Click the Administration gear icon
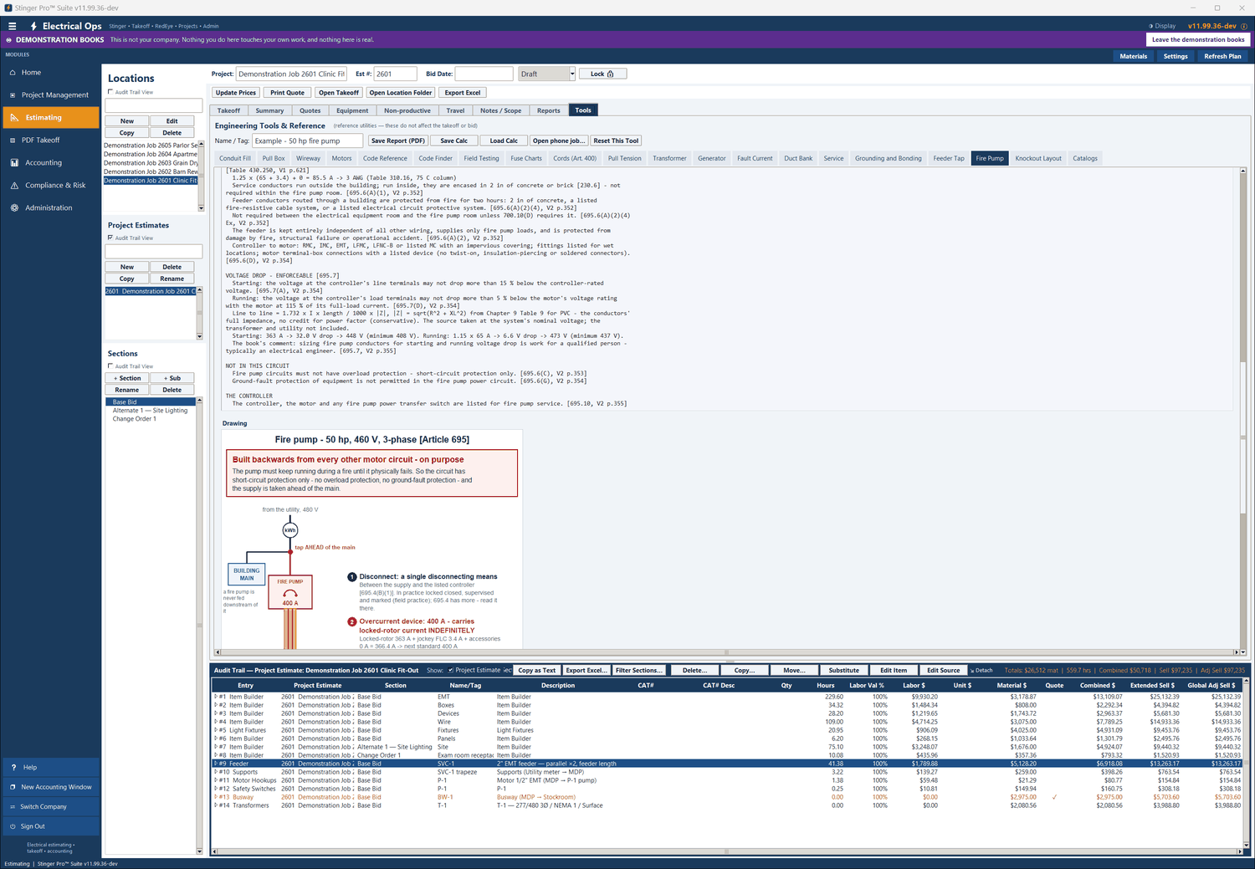The width and height of the screenshot is (1255, 869). click(14, 208)
